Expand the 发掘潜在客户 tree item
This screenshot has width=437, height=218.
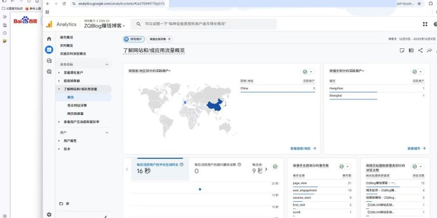[x=59, y=73]
